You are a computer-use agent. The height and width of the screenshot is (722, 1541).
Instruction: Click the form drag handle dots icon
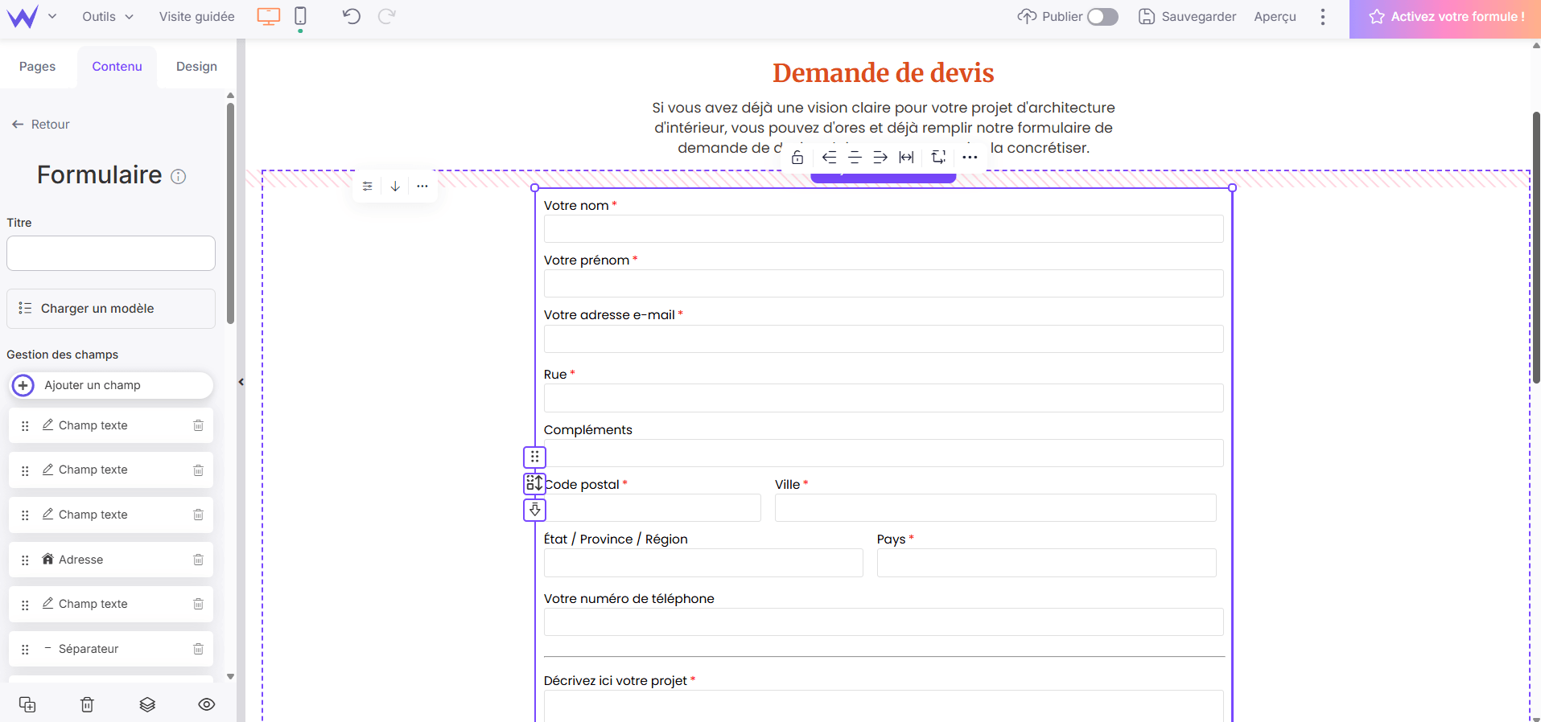click(534, 457)
